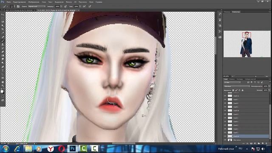This screenshot has height=153, width=272.
Task: Select the Quick Selection tool
Action: (x=3, y=25)
